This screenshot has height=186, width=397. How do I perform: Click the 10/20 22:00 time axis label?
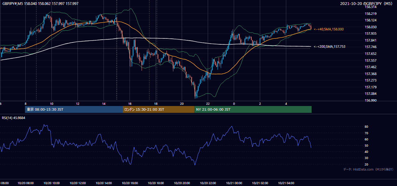pos(208,183)
